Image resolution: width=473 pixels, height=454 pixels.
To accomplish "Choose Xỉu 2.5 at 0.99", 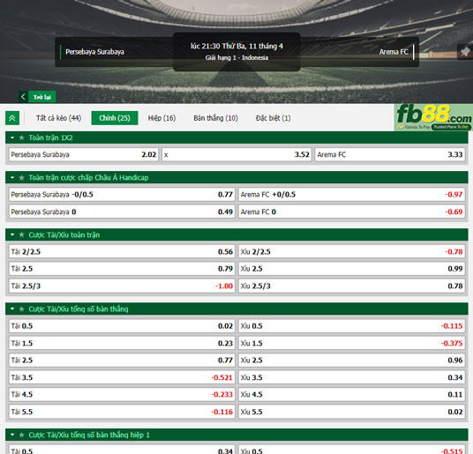I will tap(352, 269).
